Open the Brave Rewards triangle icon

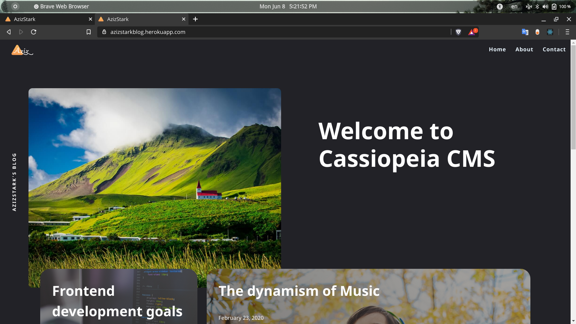(472, 32)
